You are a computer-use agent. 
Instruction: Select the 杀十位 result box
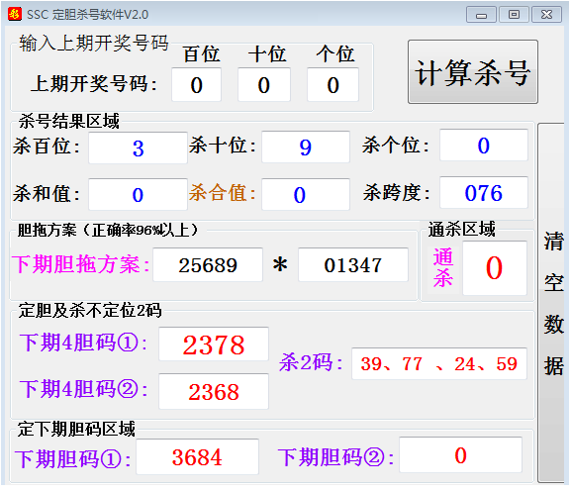point(306,147)
